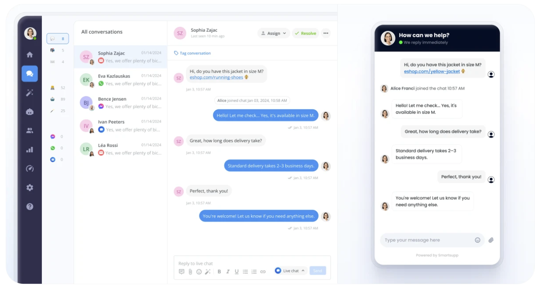The height and width of the screenshot is (299, 551).
Task: Open the Conversations chat icon in sidebar
Action: click(30, 74)
